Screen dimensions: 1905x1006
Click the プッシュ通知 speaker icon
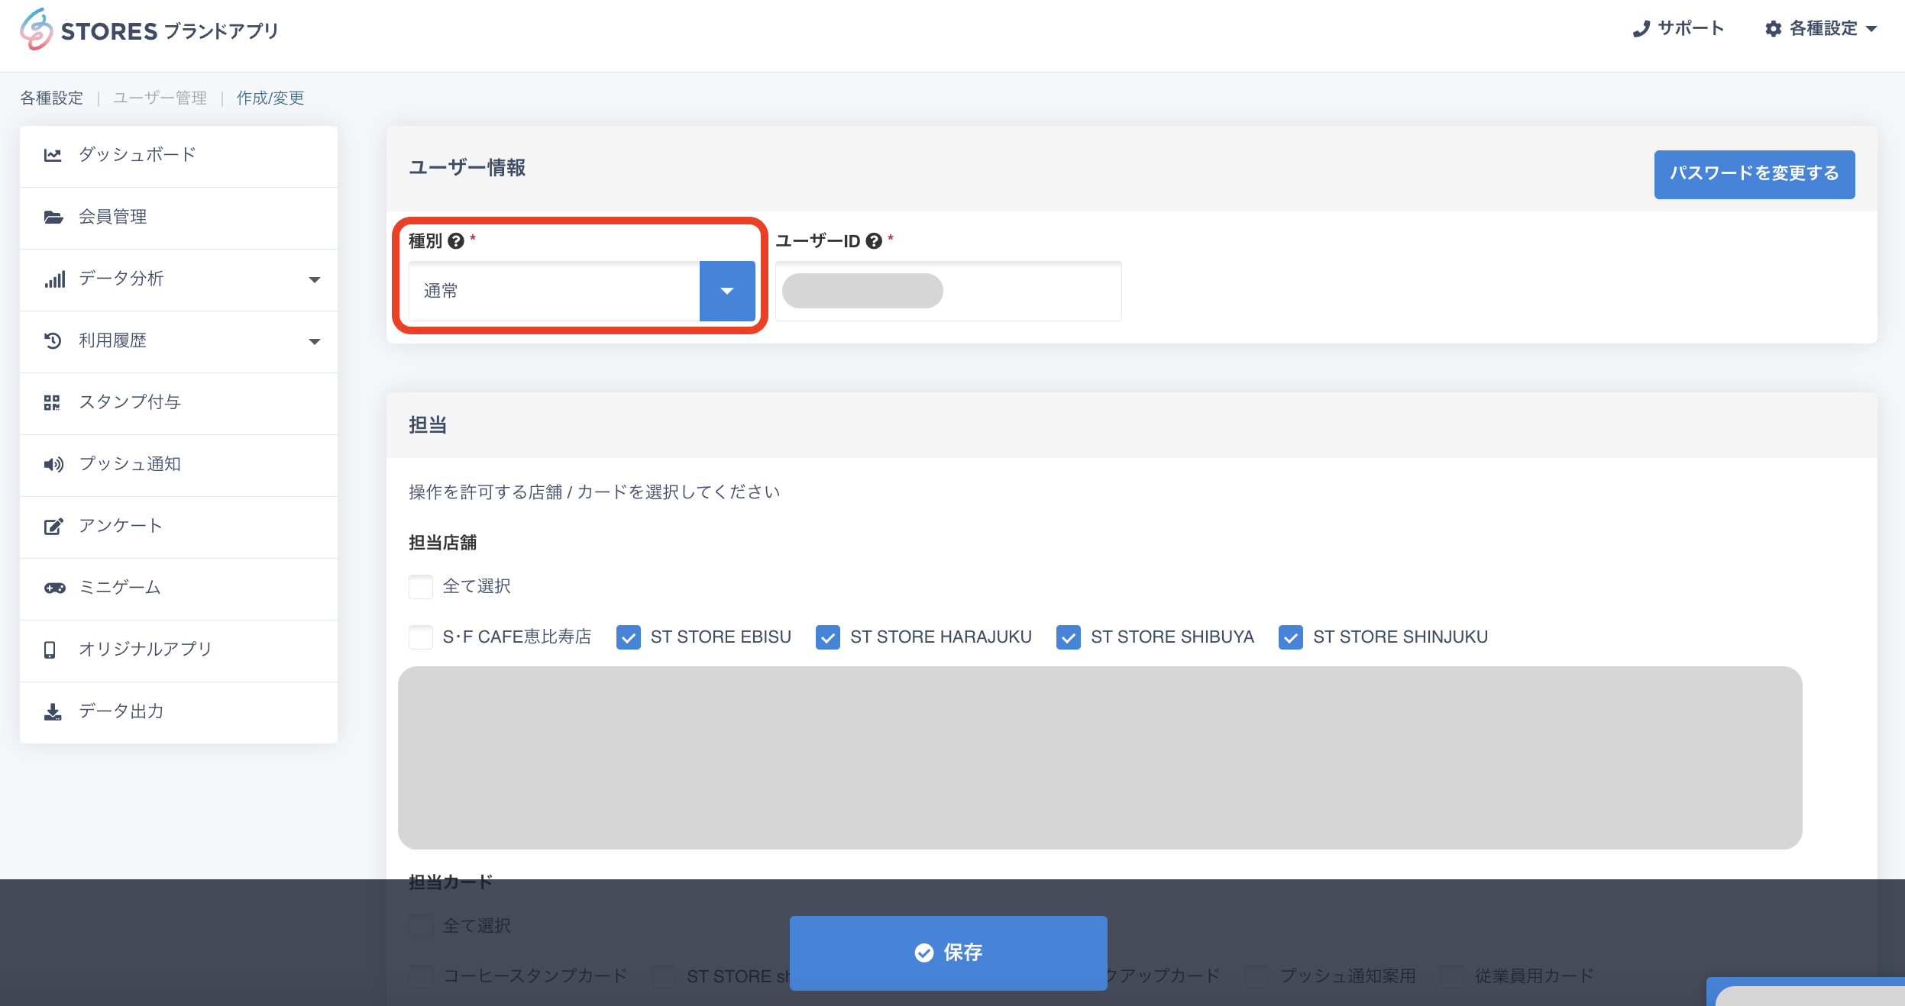tap(53, 464)
